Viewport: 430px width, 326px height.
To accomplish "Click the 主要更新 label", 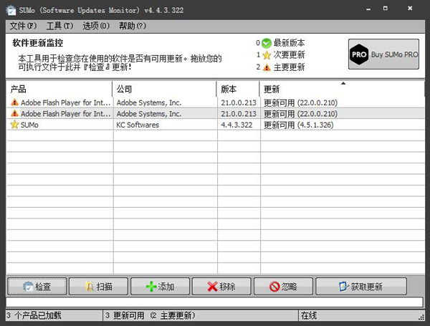I will [x=289, y=67].
